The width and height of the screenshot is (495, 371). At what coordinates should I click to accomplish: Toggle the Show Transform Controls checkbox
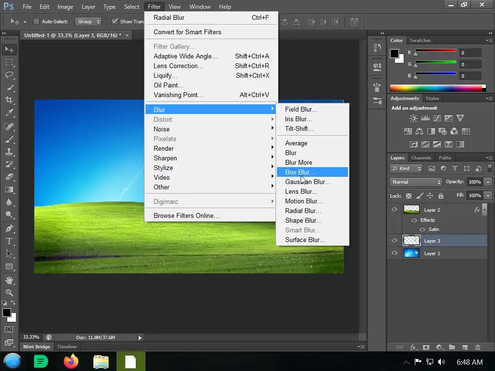pyautogui.click(x=115, y=21)
